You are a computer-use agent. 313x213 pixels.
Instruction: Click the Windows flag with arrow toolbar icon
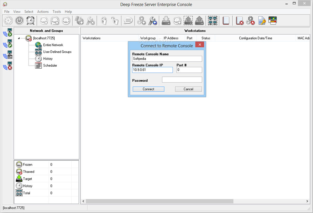pos(79,21)
